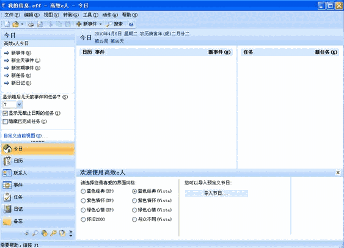Click the new document icon in toolbar
Image resolution: width=344 pixels, height=248 pixels.
7,24
